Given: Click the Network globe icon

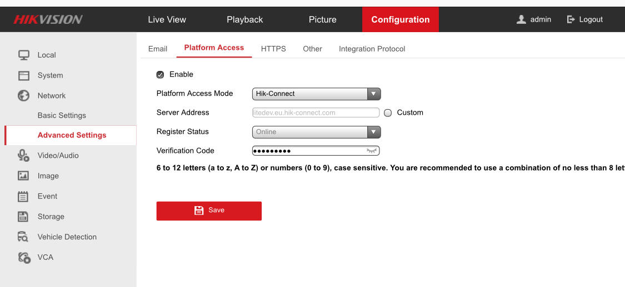Looking at the screenshot, I should (23, 96).
